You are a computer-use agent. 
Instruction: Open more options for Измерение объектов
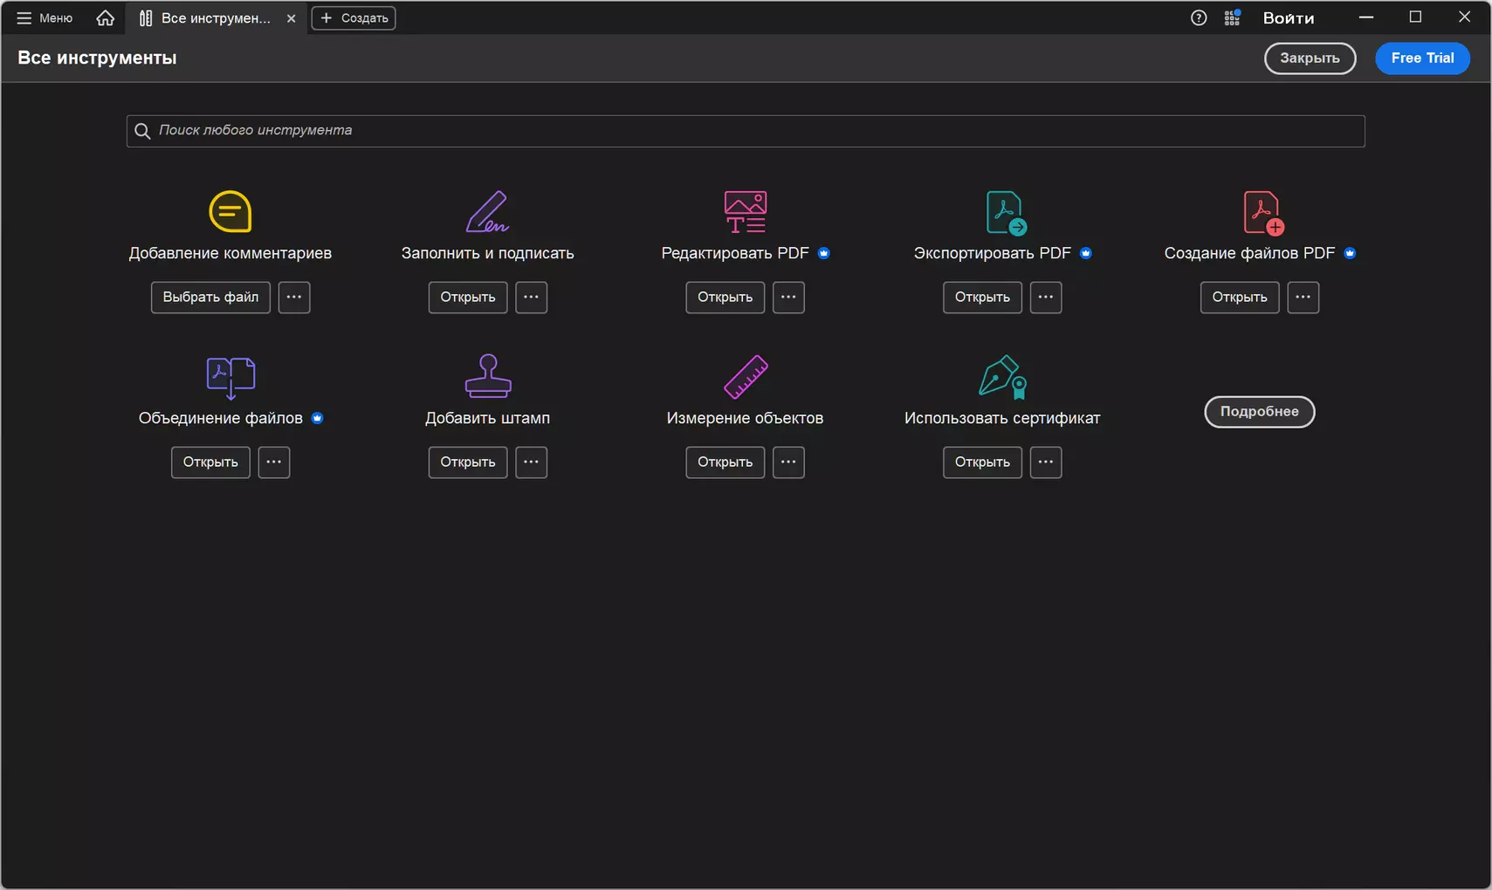point(788,462)
